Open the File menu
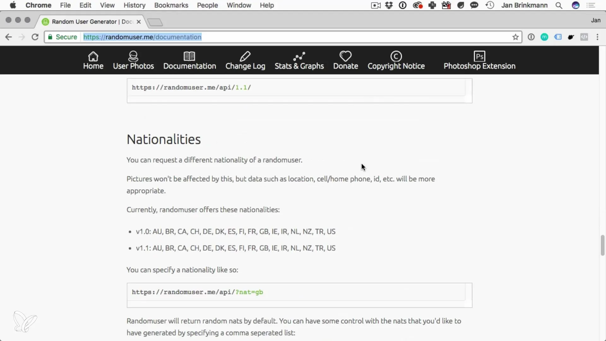 coord(65,5)
